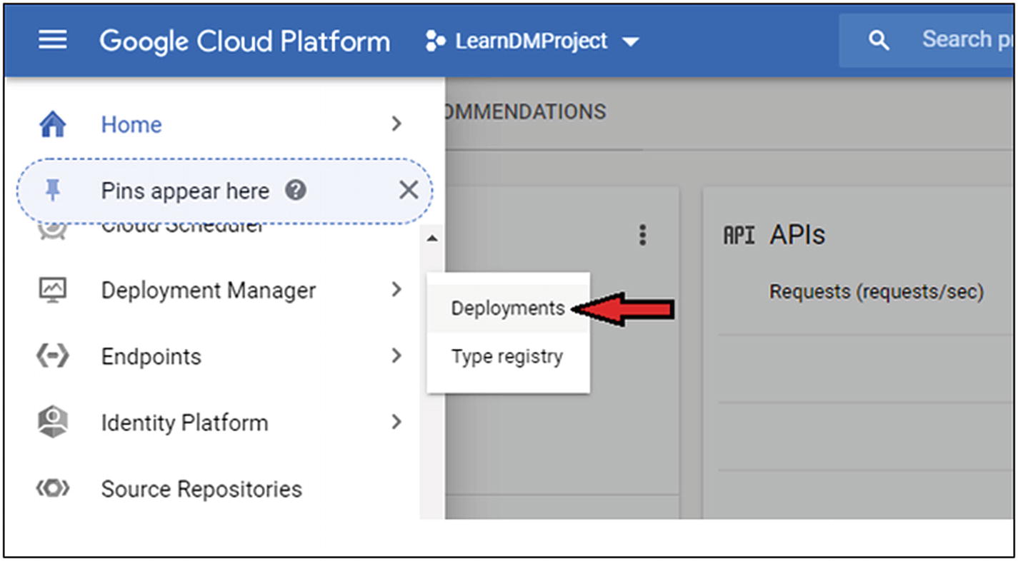Click the Deployment Manager monitor icon
Screen dimensions: 1018x561
52,290
